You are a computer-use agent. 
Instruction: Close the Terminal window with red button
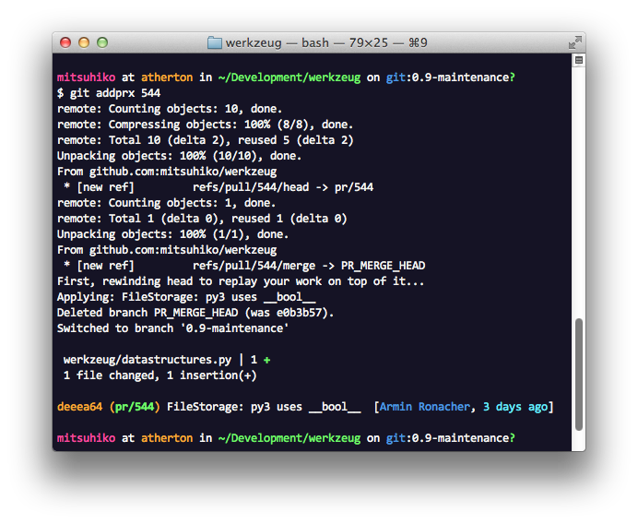click(x=65, y=42)
